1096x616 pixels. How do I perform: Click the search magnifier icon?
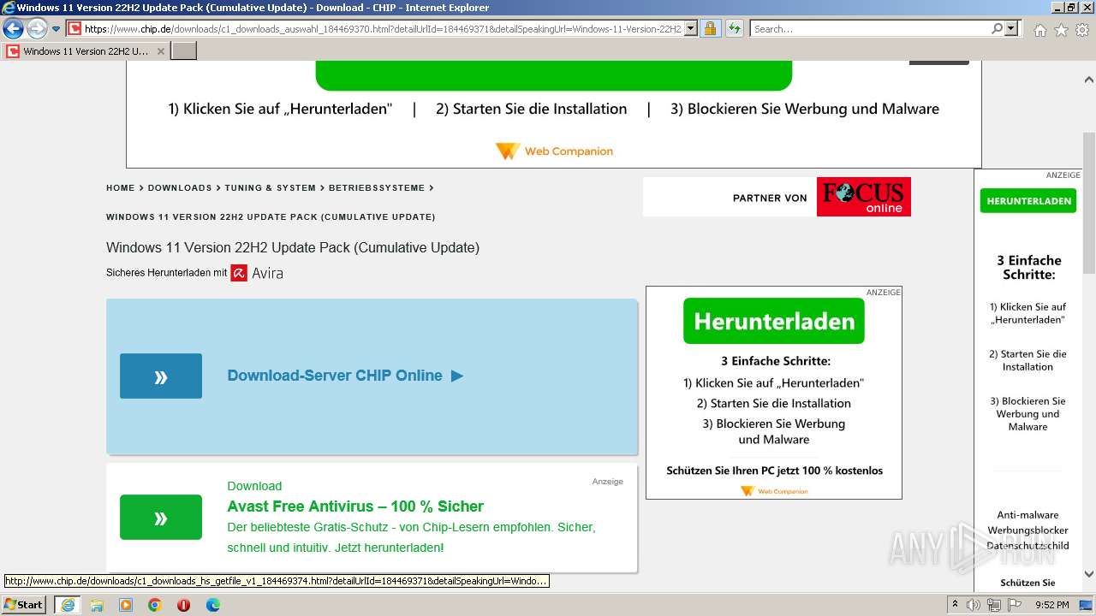coord(997,29)
